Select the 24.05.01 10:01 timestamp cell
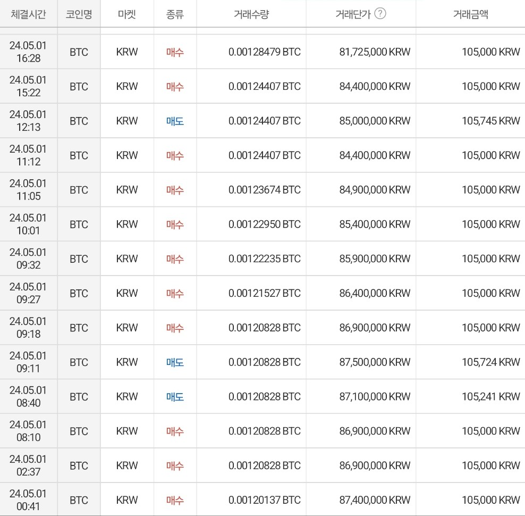The width and height of the screenshot is (525, 516). (x=28, y=224)
